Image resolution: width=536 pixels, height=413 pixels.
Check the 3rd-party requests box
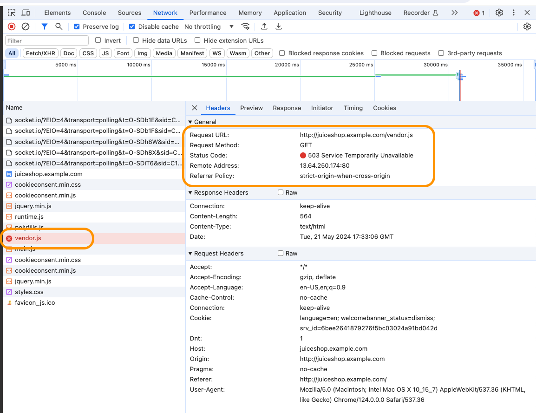(441, 53)
